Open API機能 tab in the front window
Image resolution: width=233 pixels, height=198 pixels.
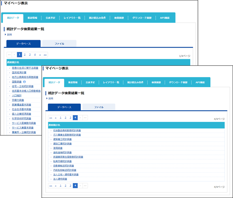click(200, 82)
